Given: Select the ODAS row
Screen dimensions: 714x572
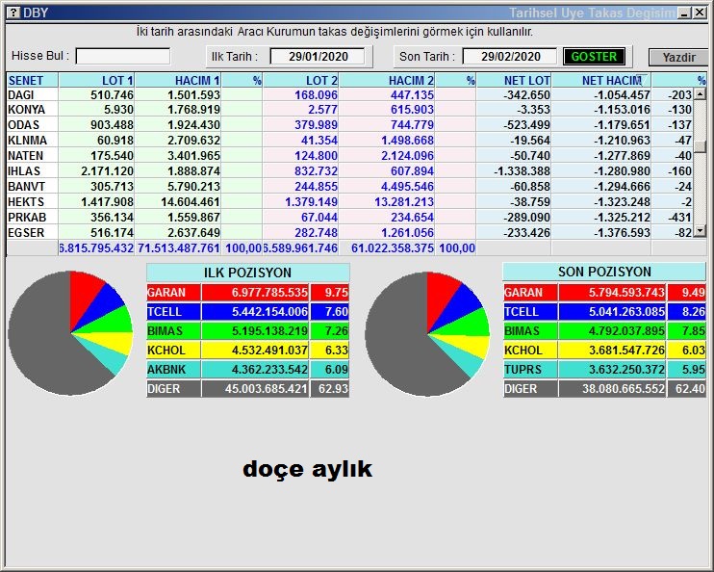Looking at the screenshot, I should coord(349,125).
